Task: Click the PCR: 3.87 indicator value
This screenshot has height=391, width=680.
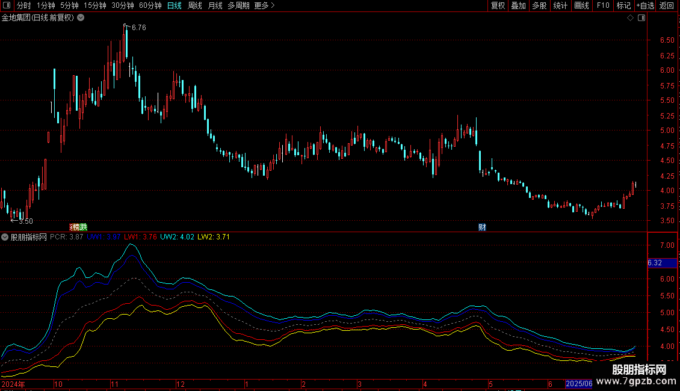Action: pos(67,236)
